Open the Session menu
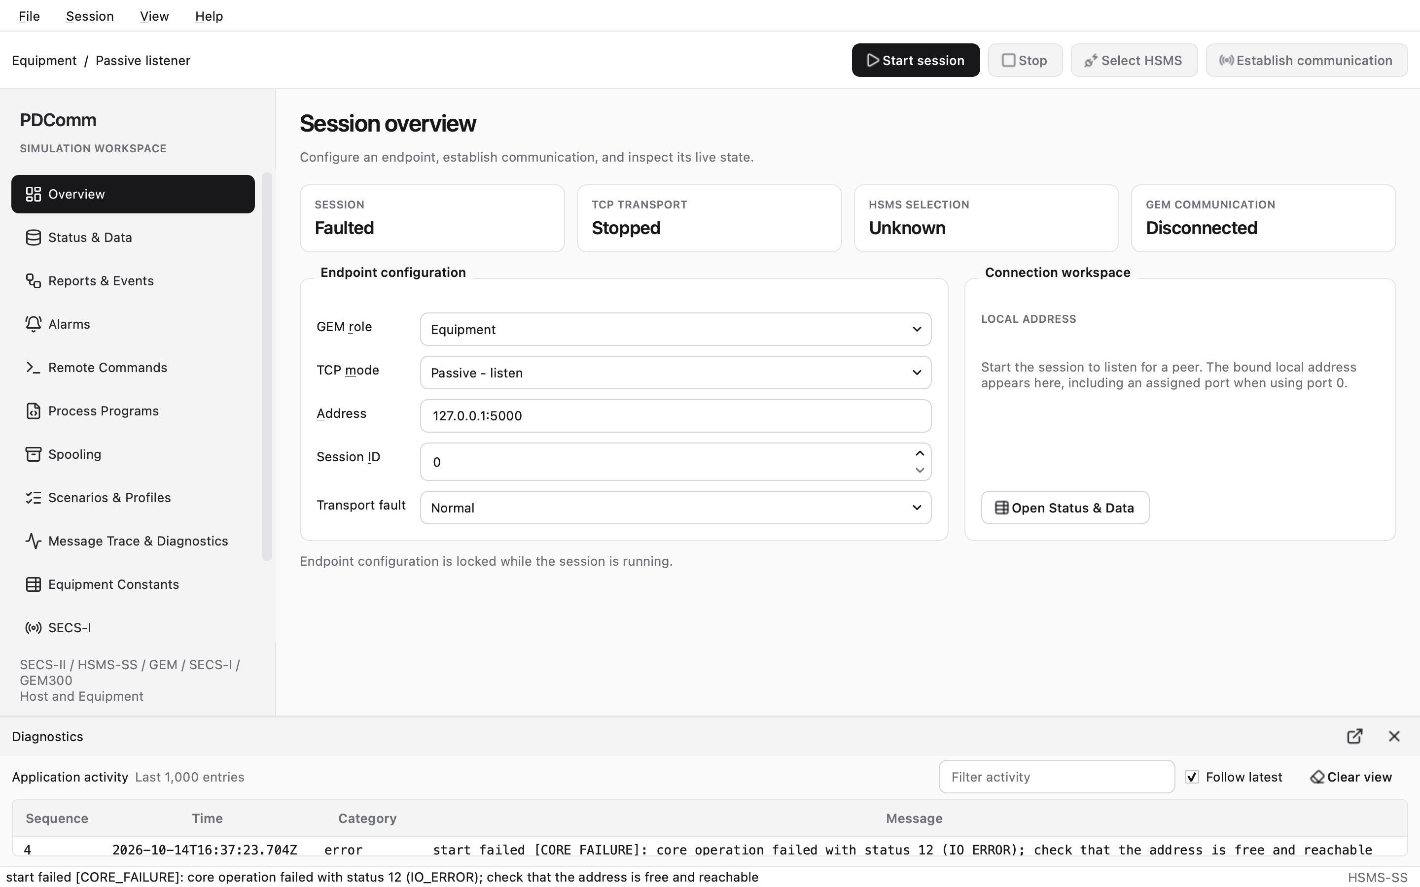 coord(90,16)
